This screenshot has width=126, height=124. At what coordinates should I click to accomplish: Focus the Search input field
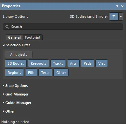pos(63,27)
